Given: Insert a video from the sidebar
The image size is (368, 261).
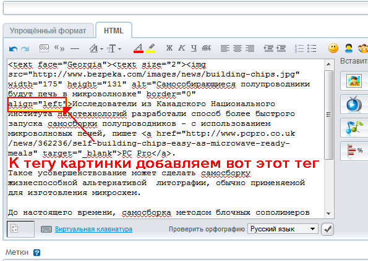Looking at the screenshot, I should click(354, 104).
